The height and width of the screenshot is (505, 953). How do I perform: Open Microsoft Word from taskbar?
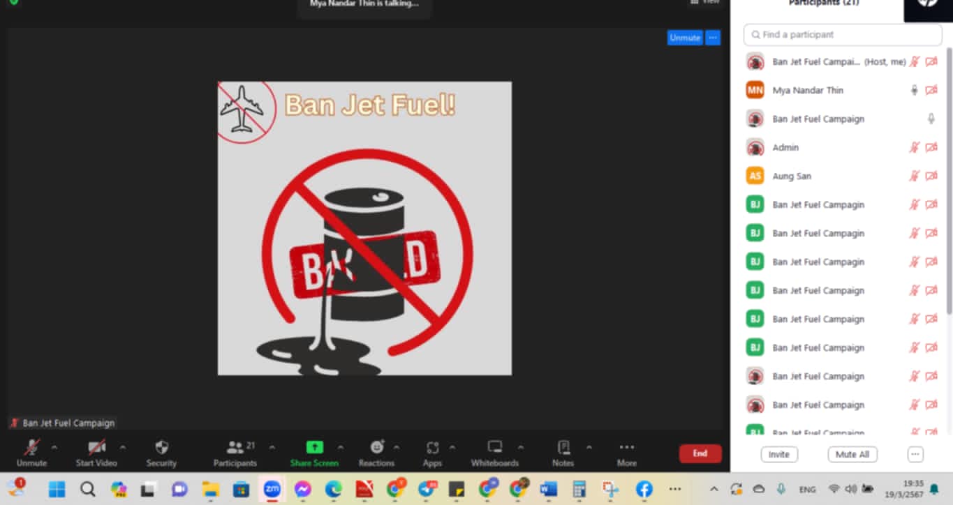click(549, 489)
